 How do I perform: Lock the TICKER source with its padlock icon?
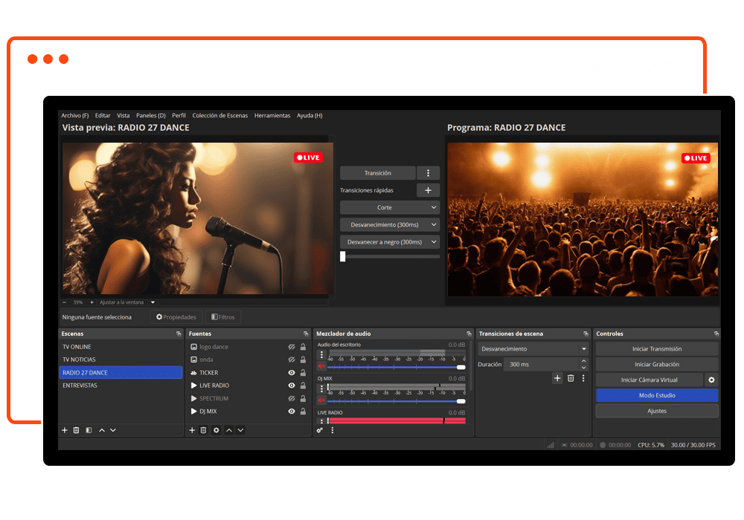(x=302, y=373)
